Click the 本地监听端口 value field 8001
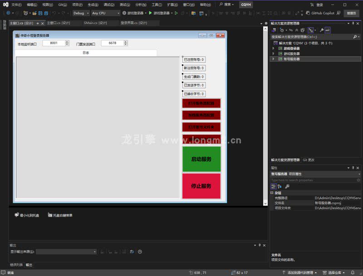Screen dimensions: 363x276 (x=54, y=43)
